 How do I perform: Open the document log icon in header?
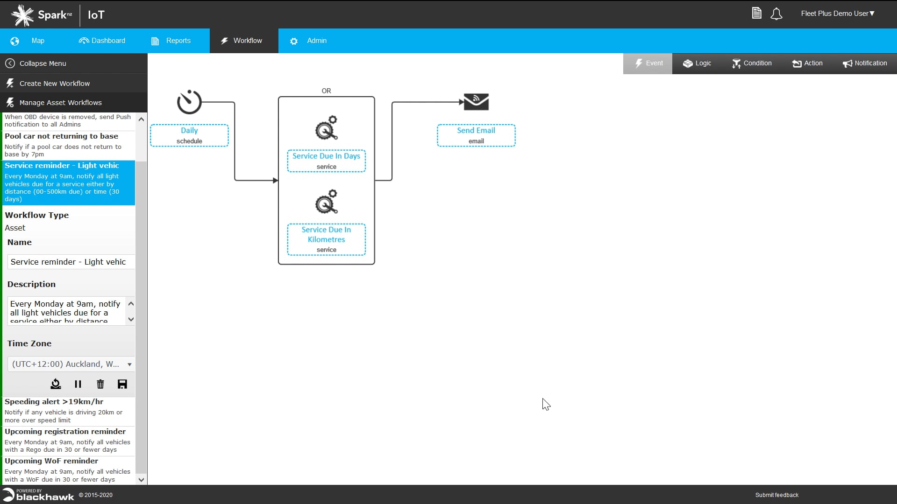click(x=756, y=13)
